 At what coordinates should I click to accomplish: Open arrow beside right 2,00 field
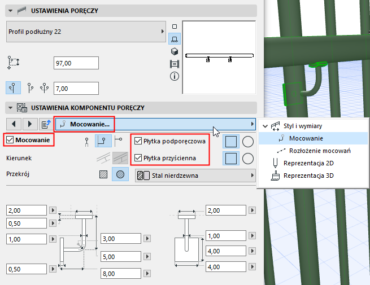point(253,210)
